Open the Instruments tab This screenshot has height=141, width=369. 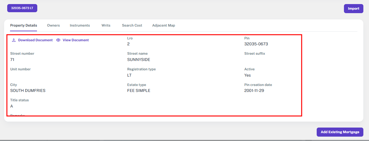pyautogui.click(x=80, y=25)
